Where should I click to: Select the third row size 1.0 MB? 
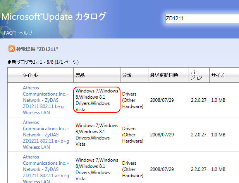point(218,169)
